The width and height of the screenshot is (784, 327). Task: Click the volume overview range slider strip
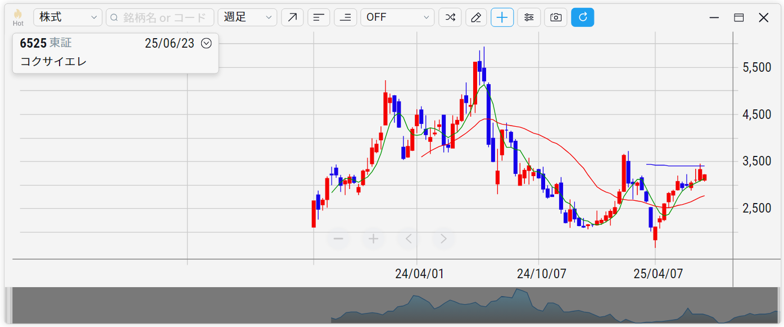[393, 305]
